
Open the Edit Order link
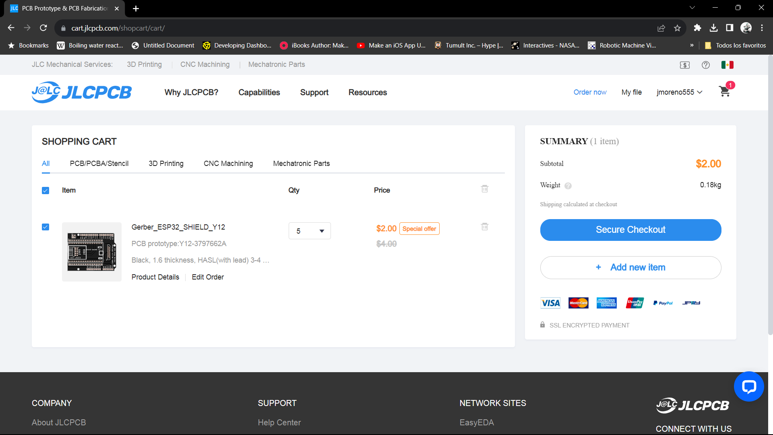coord(208,277)
